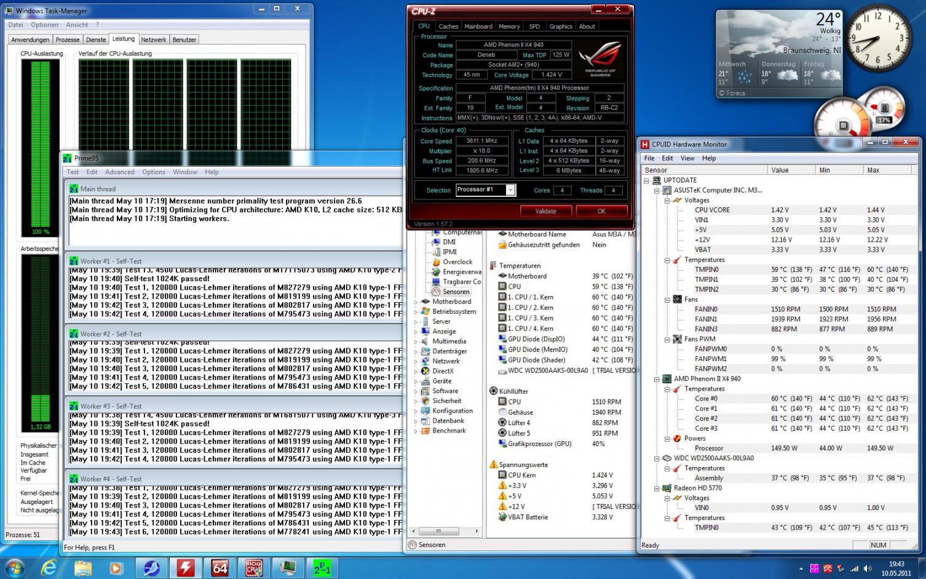
Task: Switch to the '64' taskbar application
Action: 220,567
